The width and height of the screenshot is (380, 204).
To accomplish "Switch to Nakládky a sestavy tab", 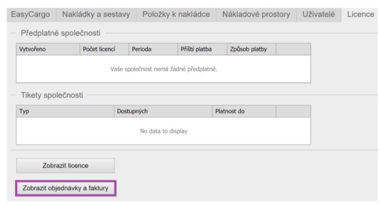I will 96,15.
